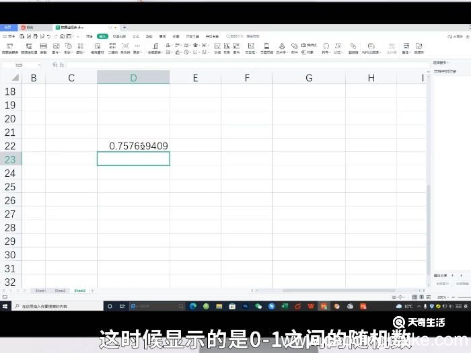Open the Windows Start menu
471x353 pixels.
(x=5, y=306)
